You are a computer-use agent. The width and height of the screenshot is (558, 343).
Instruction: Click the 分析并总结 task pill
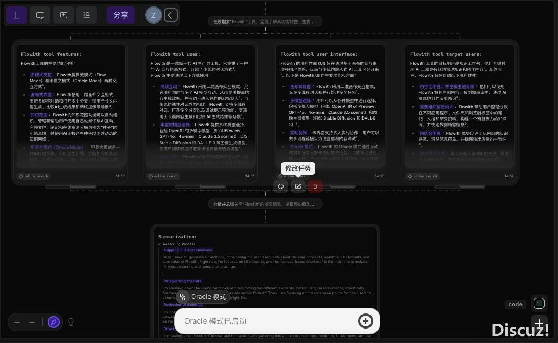(265, 204)
